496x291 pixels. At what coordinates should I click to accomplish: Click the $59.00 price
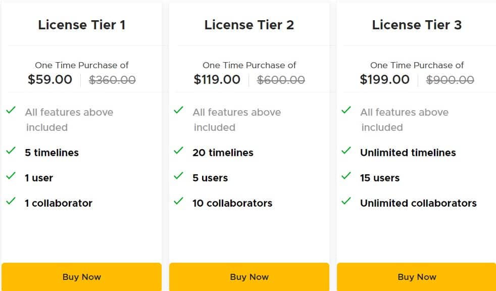tap(50, 80)
